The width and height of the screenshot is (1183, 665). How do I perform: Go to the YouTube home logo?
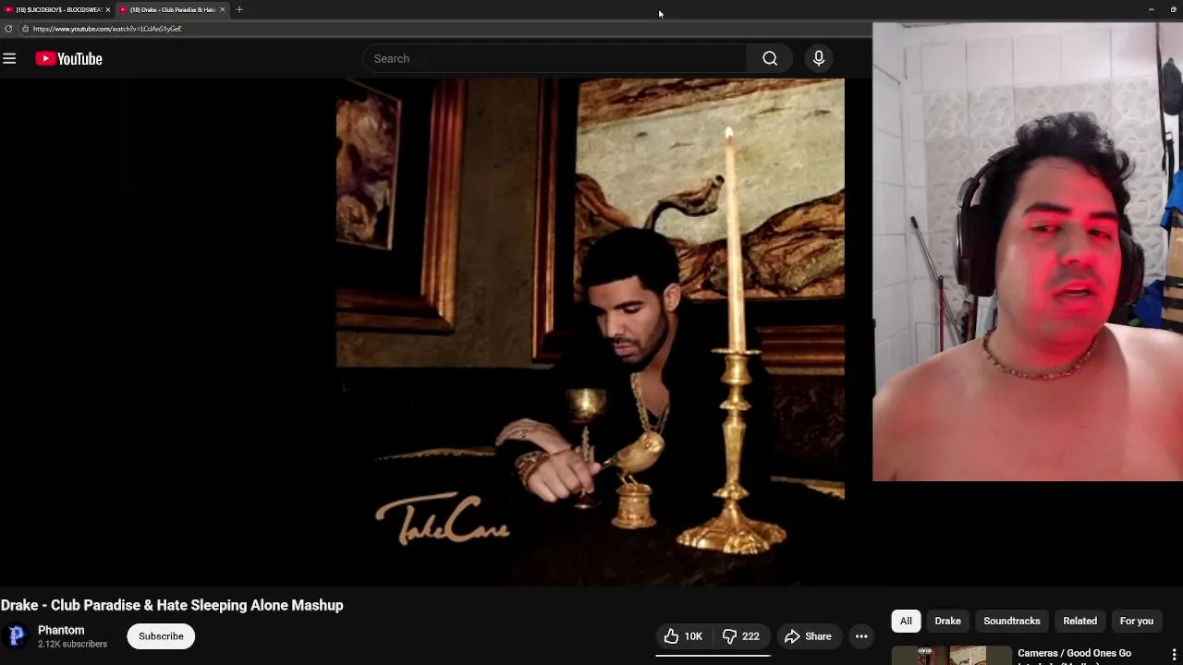[x=68, y=59]
